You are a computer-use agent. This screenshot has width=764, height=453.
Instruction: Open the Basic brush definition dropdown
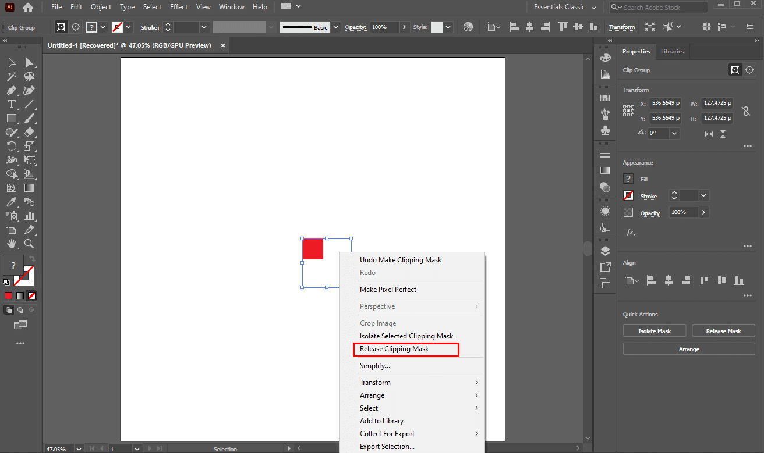tap(336, 27)
